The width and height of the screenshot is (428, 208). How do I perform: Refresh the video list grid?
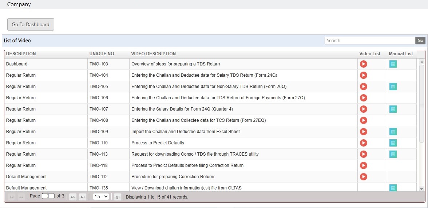pos(118,197)
